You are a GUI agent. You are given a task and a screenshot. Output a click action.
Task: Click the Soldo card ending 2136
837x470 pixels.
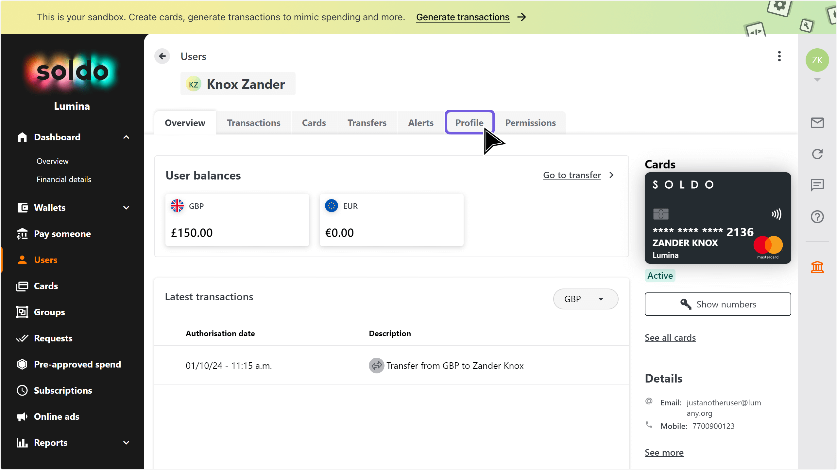[718, 218]
